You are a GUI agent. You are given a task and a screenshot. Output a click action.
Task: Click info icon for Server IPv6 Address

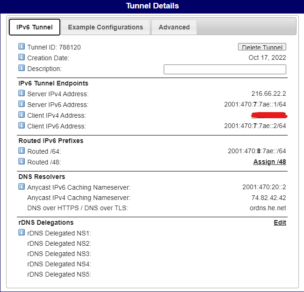pyautogui.click(x=22, y=104)
